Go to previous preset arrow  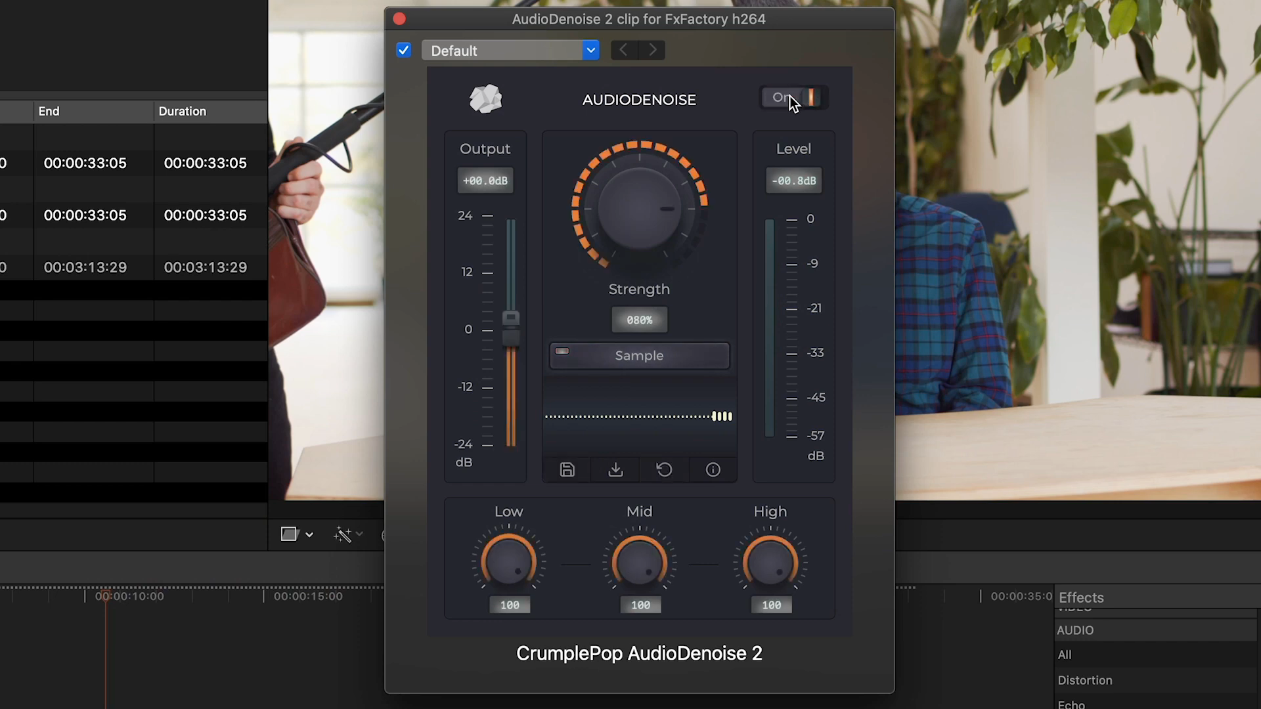[624, 50]
